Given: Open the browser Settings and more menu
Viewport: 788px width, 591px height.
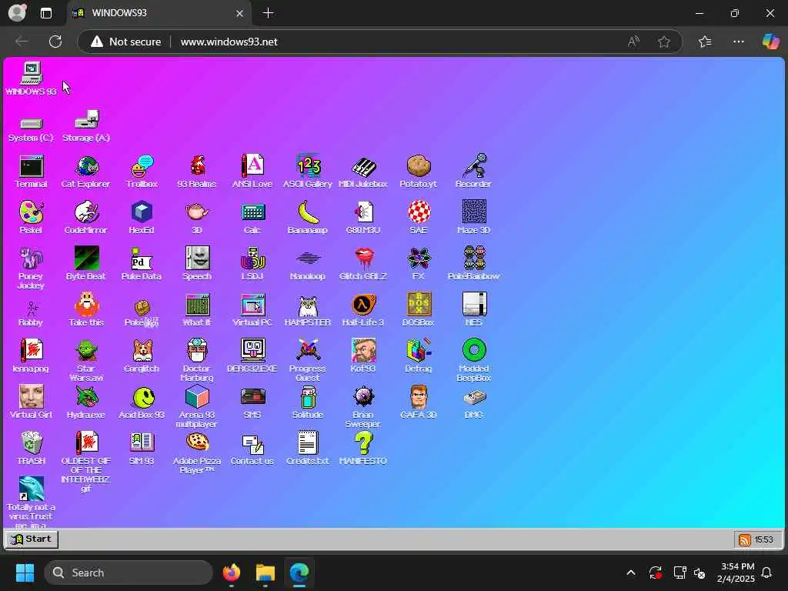Looking at the screenshot, I should [738, 42].
